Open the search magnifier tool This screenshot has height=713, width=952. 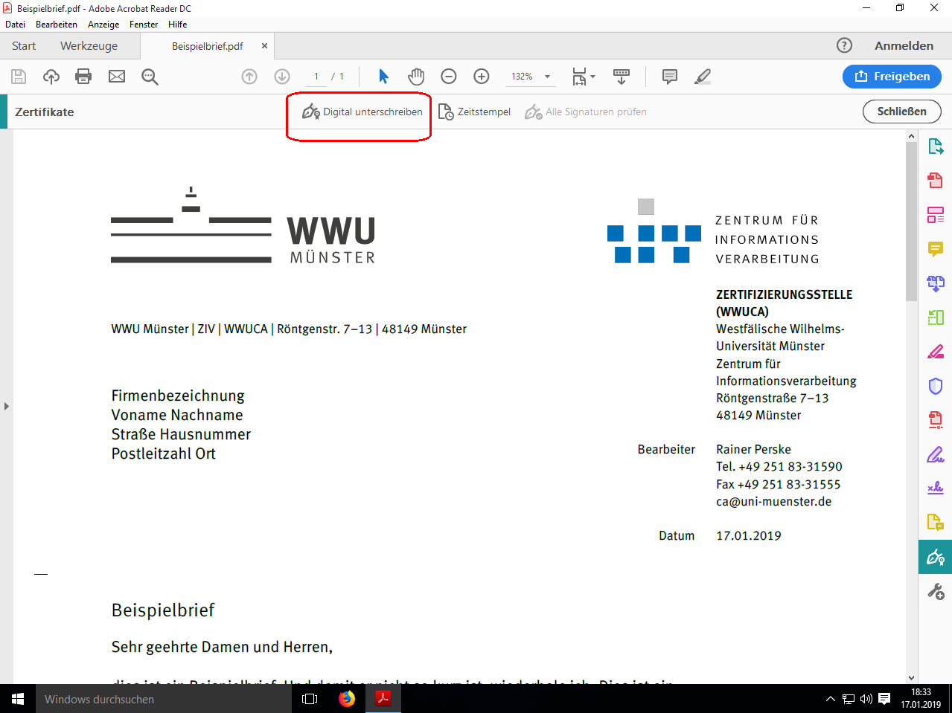[x=150, y=77]
